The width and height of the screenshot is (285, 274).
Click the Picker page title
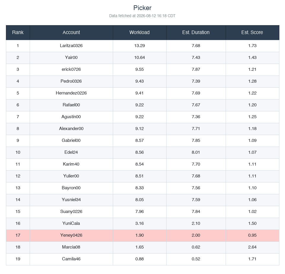pyautogui.click(x=142, y=8)
